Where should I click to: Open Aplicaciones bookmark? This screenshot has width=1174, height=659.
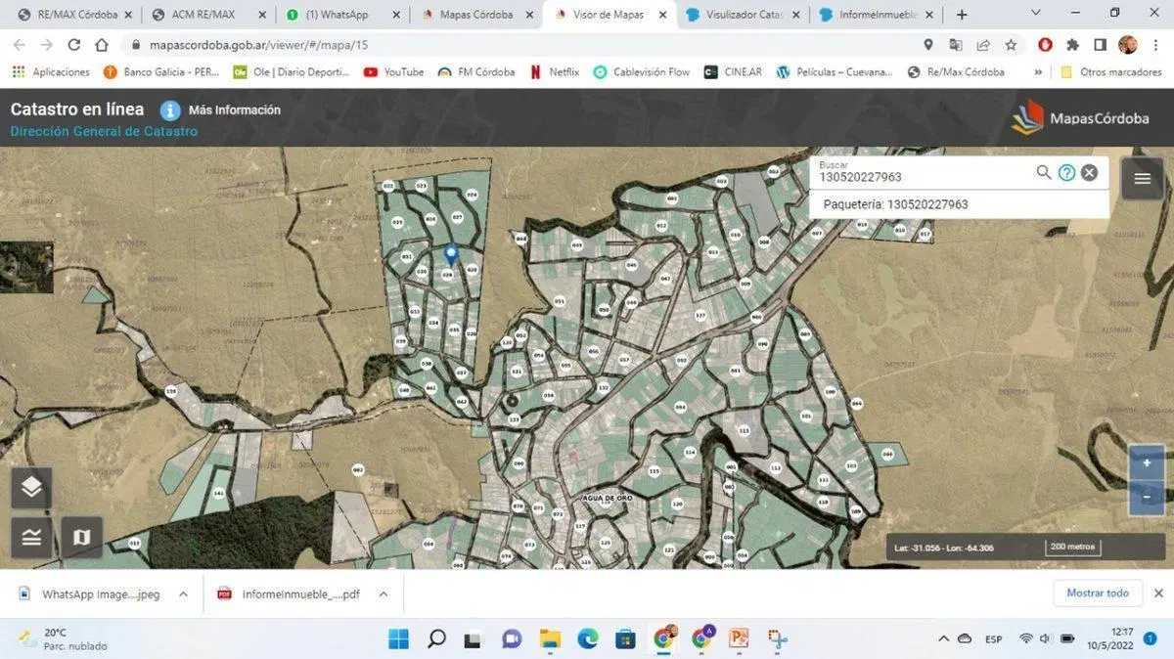pyautogui.click(x=50, y=72)
